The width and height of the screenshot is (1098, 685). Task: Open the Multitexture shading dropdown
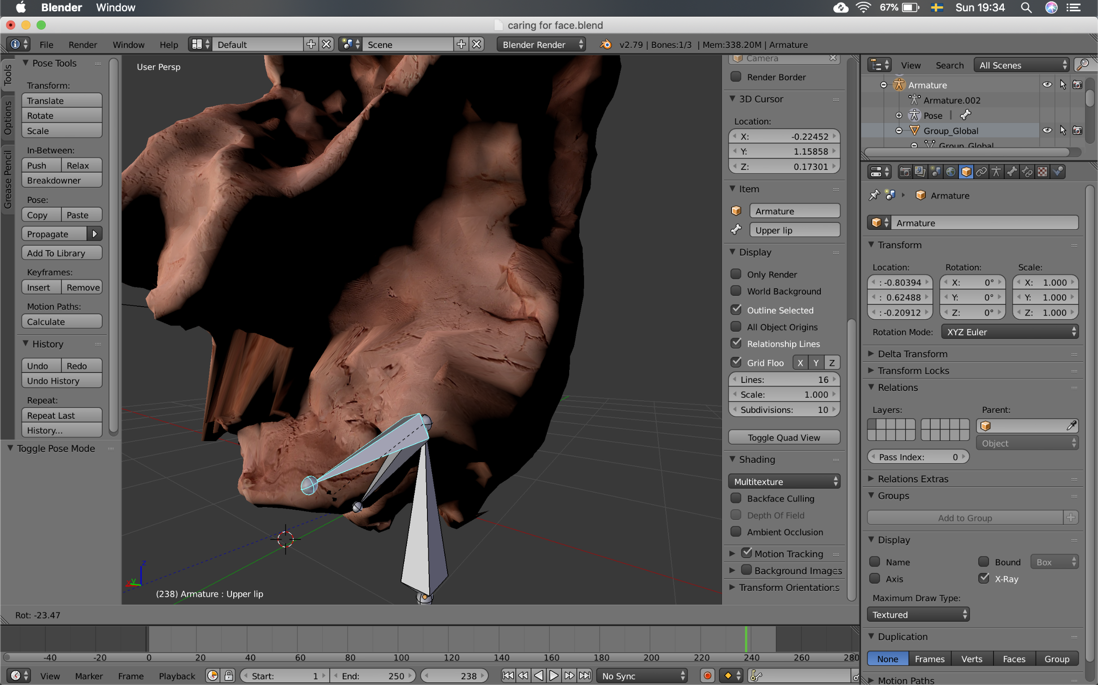784,481
